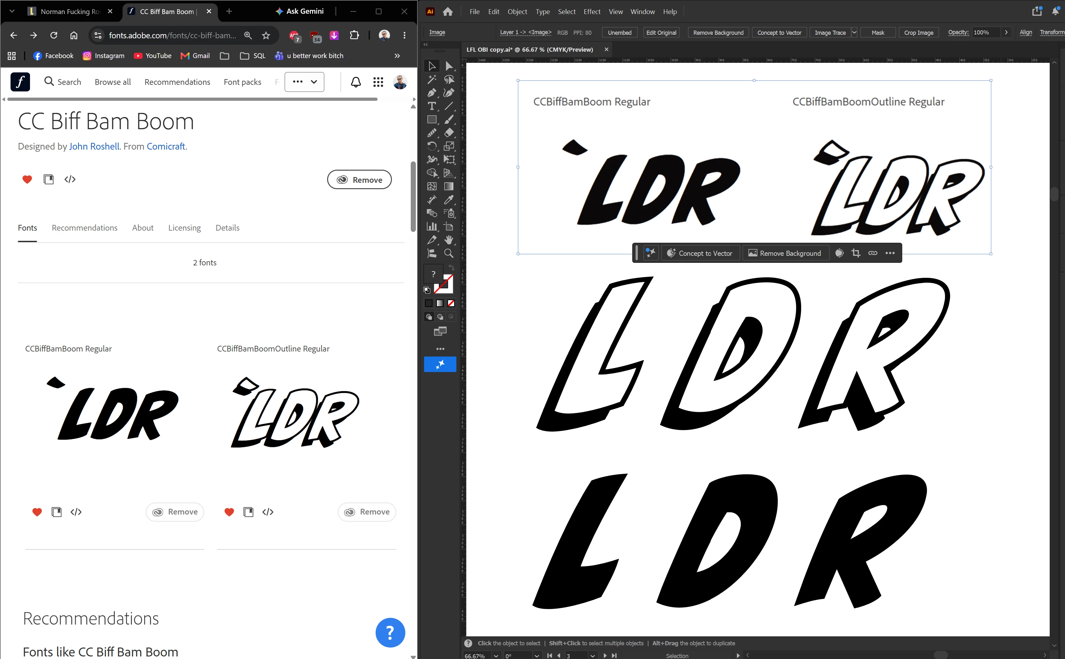Open the Window menu in Illustrator
The width and height of the screenshot is (1065, 659).
(x=642, y=12)
